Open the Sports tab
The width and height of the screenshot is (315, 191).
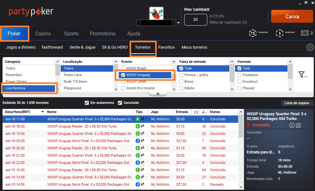[x=71, y=33]
